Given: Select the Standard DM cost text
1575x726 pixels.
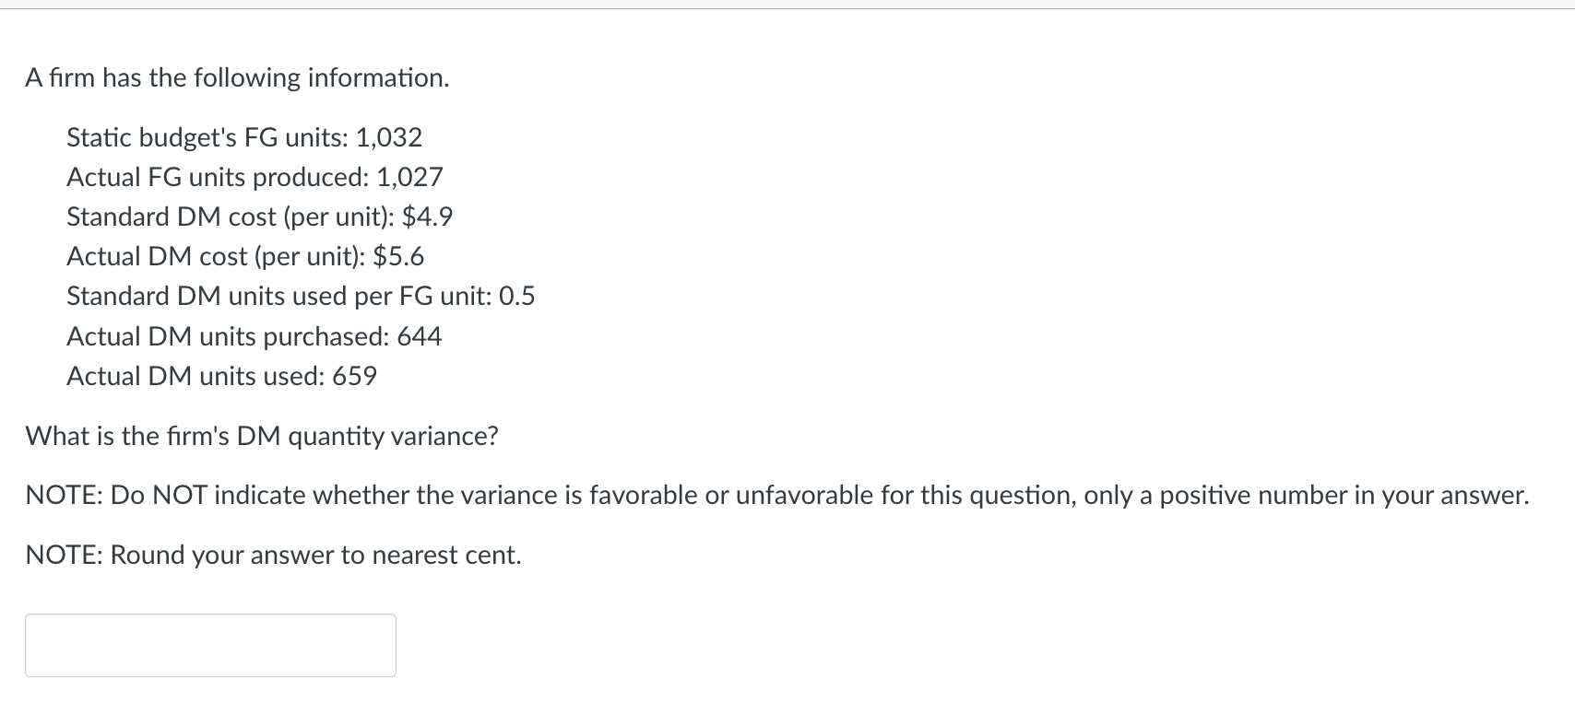Looking at the screenshot, I should [259, 217].
